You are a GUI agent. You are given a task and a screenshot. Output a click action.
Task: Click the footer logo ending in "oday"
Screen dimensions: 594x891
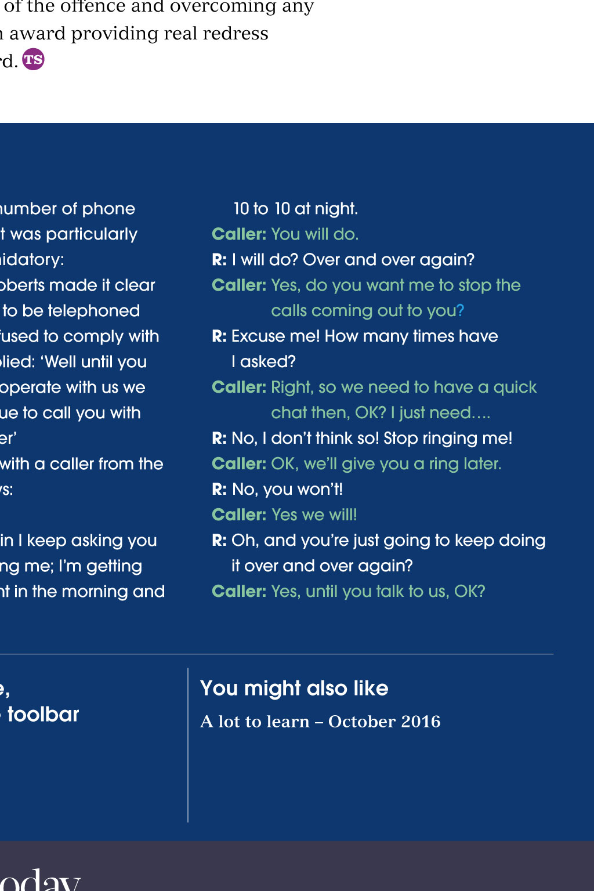[39, 881]
